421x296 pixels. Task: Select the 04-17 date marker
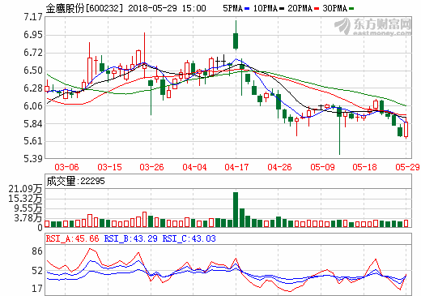(x=236, y=167)
